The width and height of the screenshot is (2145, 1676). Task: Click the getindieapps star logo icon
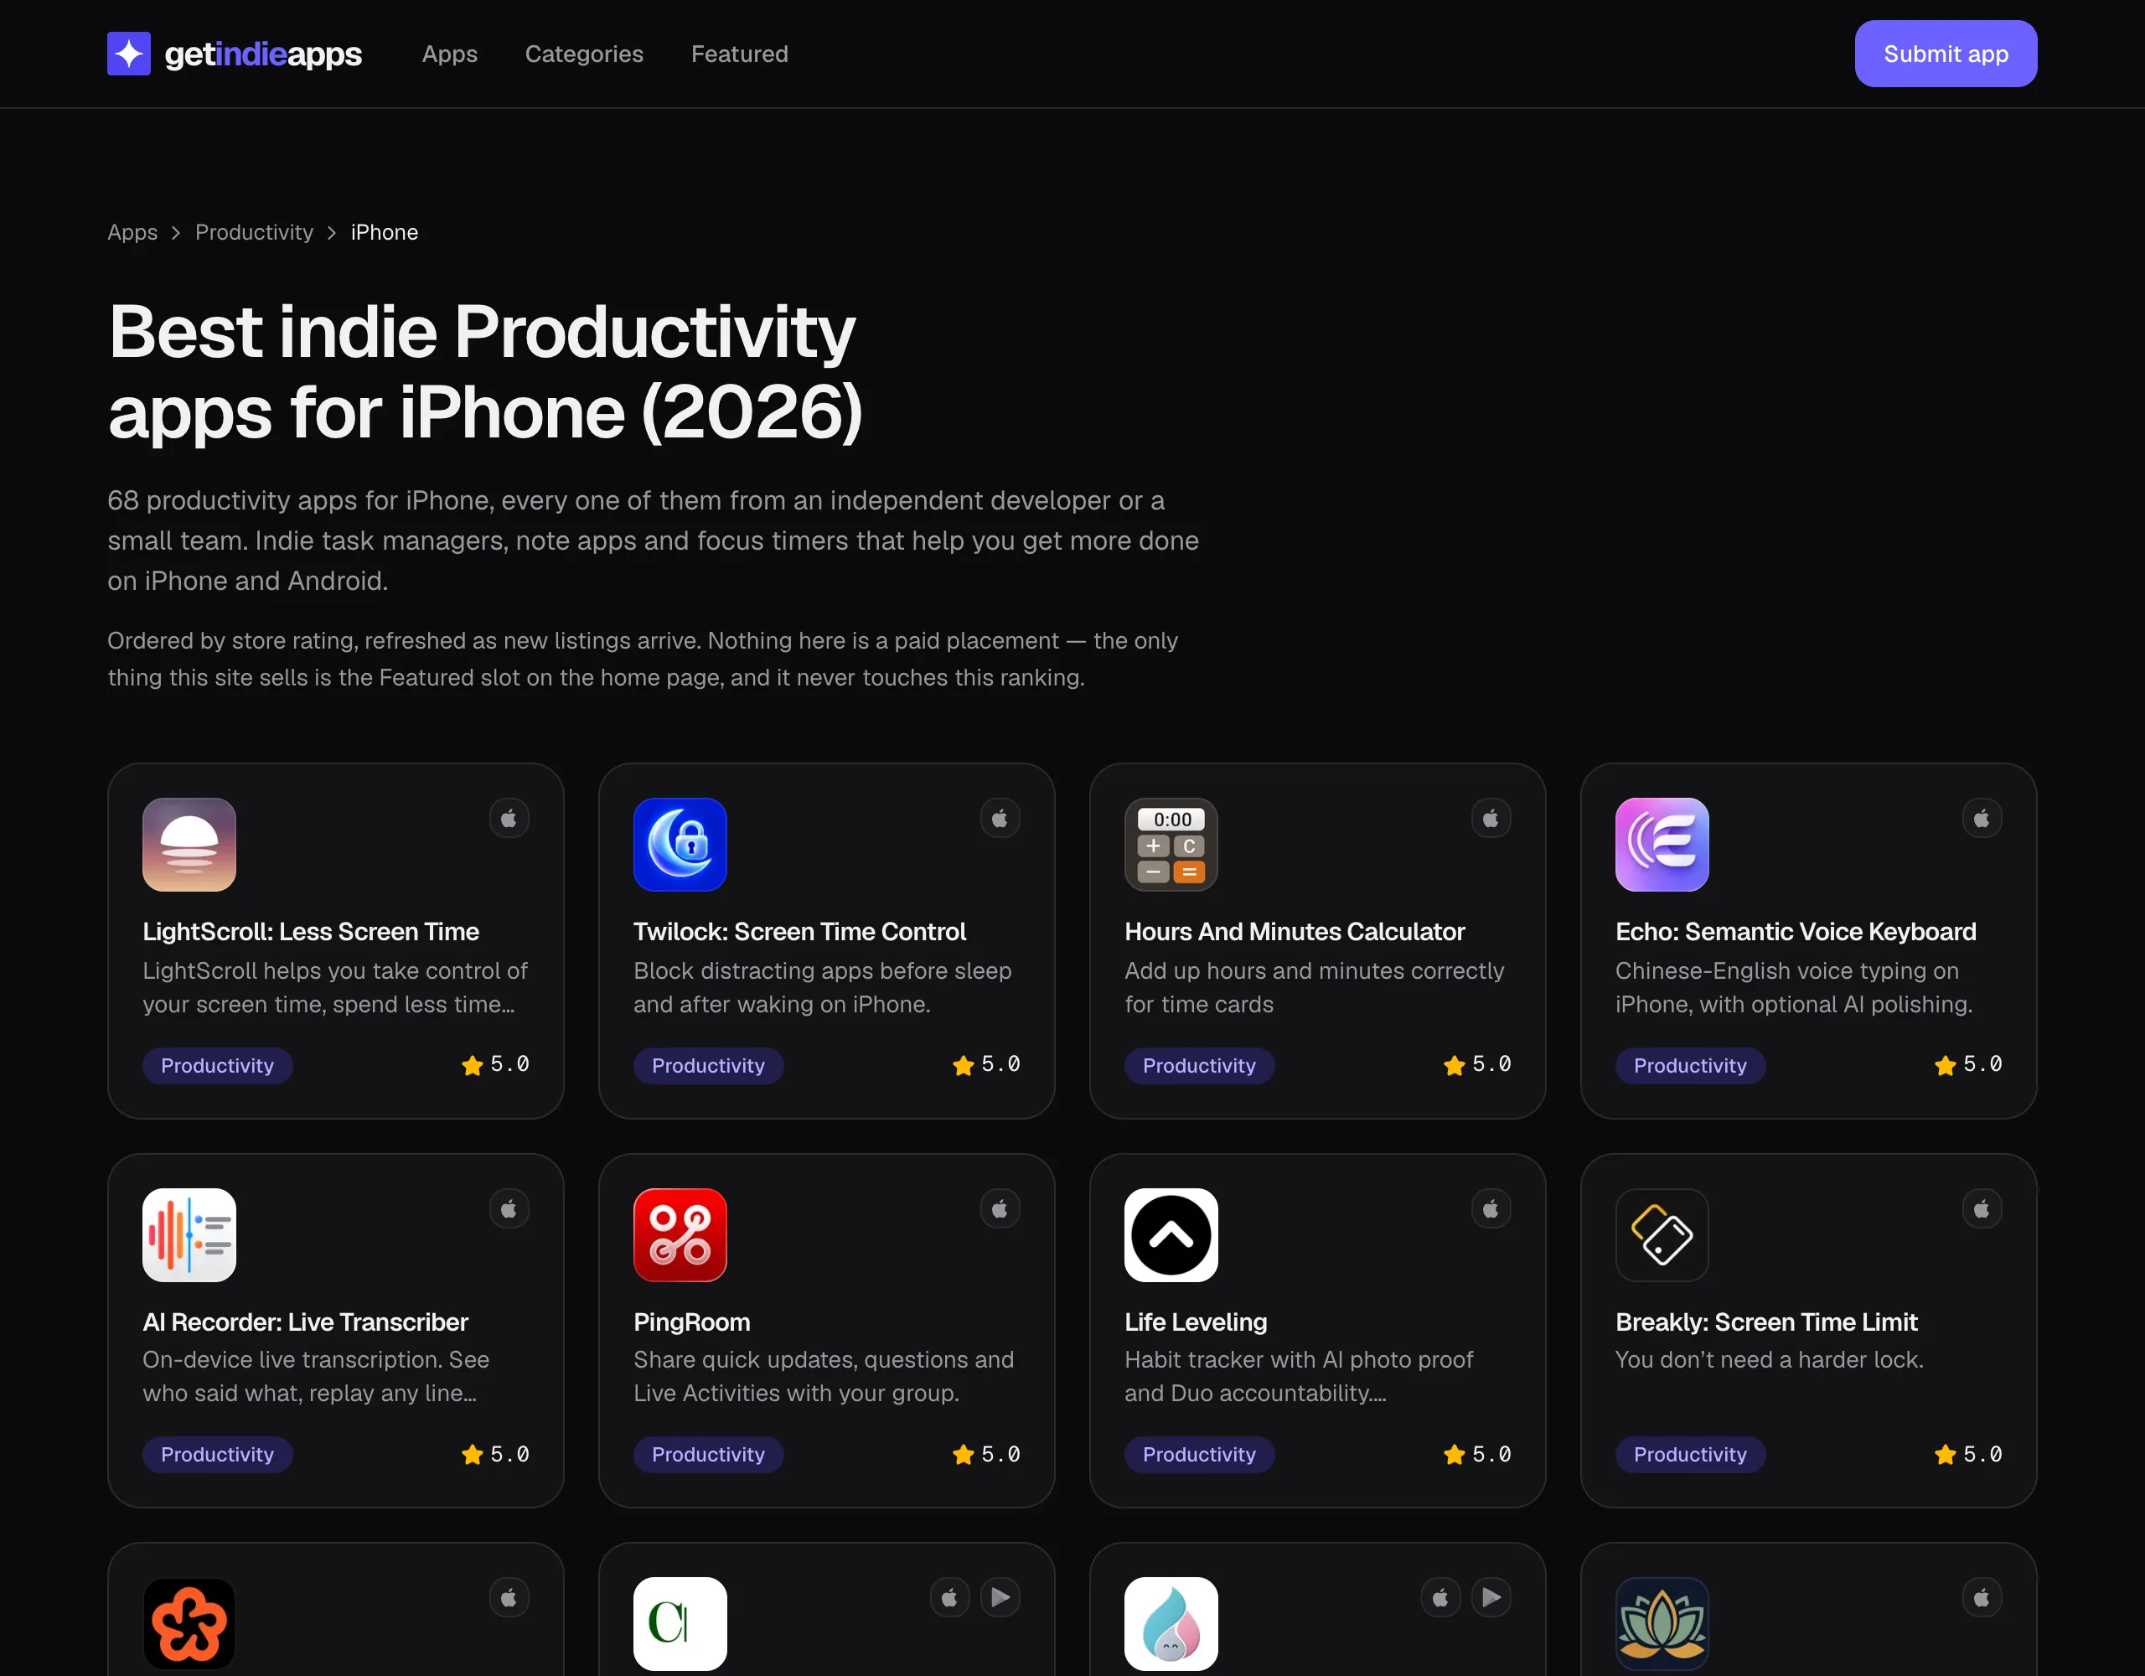pyautogui.click(x=129, y=54)
